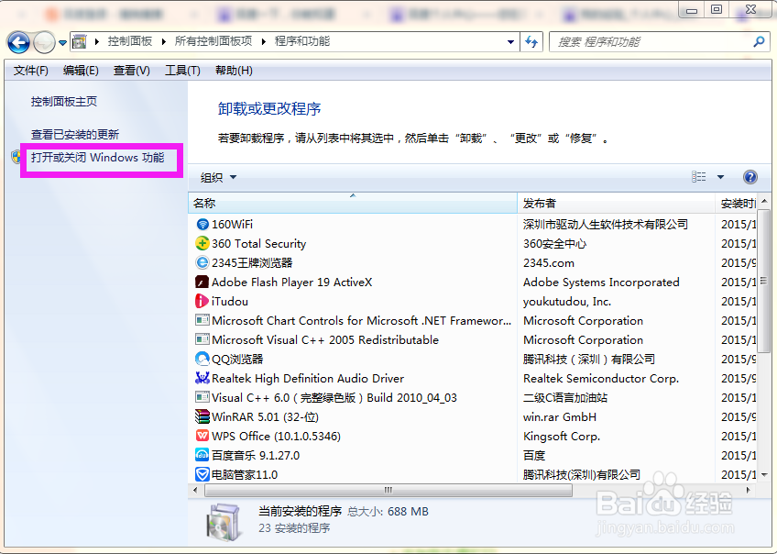Sort by the 名称 column header
The height and width of the screenshot is (554, 777).
[x=353, y=204]
